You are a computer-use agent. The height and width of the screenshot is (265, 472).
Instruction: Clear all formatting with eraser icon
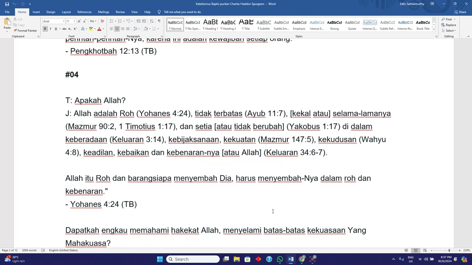coord(102,21)
